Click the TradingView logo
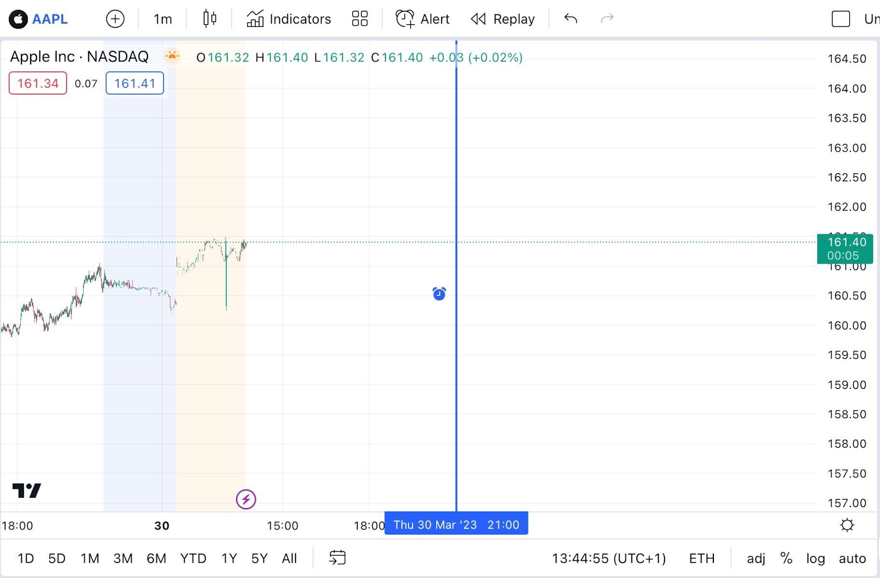Viewport: 880px width, 578px height. [x=27, y=490]
